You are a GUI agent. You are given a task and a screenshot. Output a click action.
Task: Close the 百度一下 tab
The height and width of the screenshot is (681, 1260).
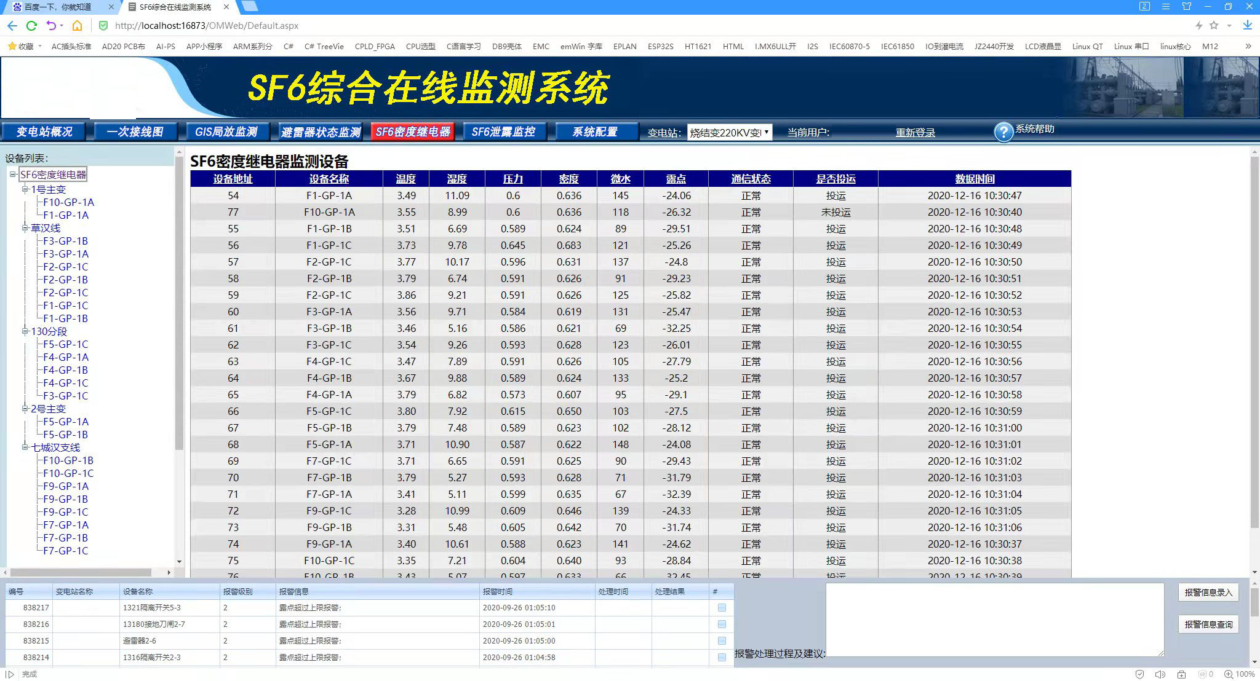click(111, 7)
